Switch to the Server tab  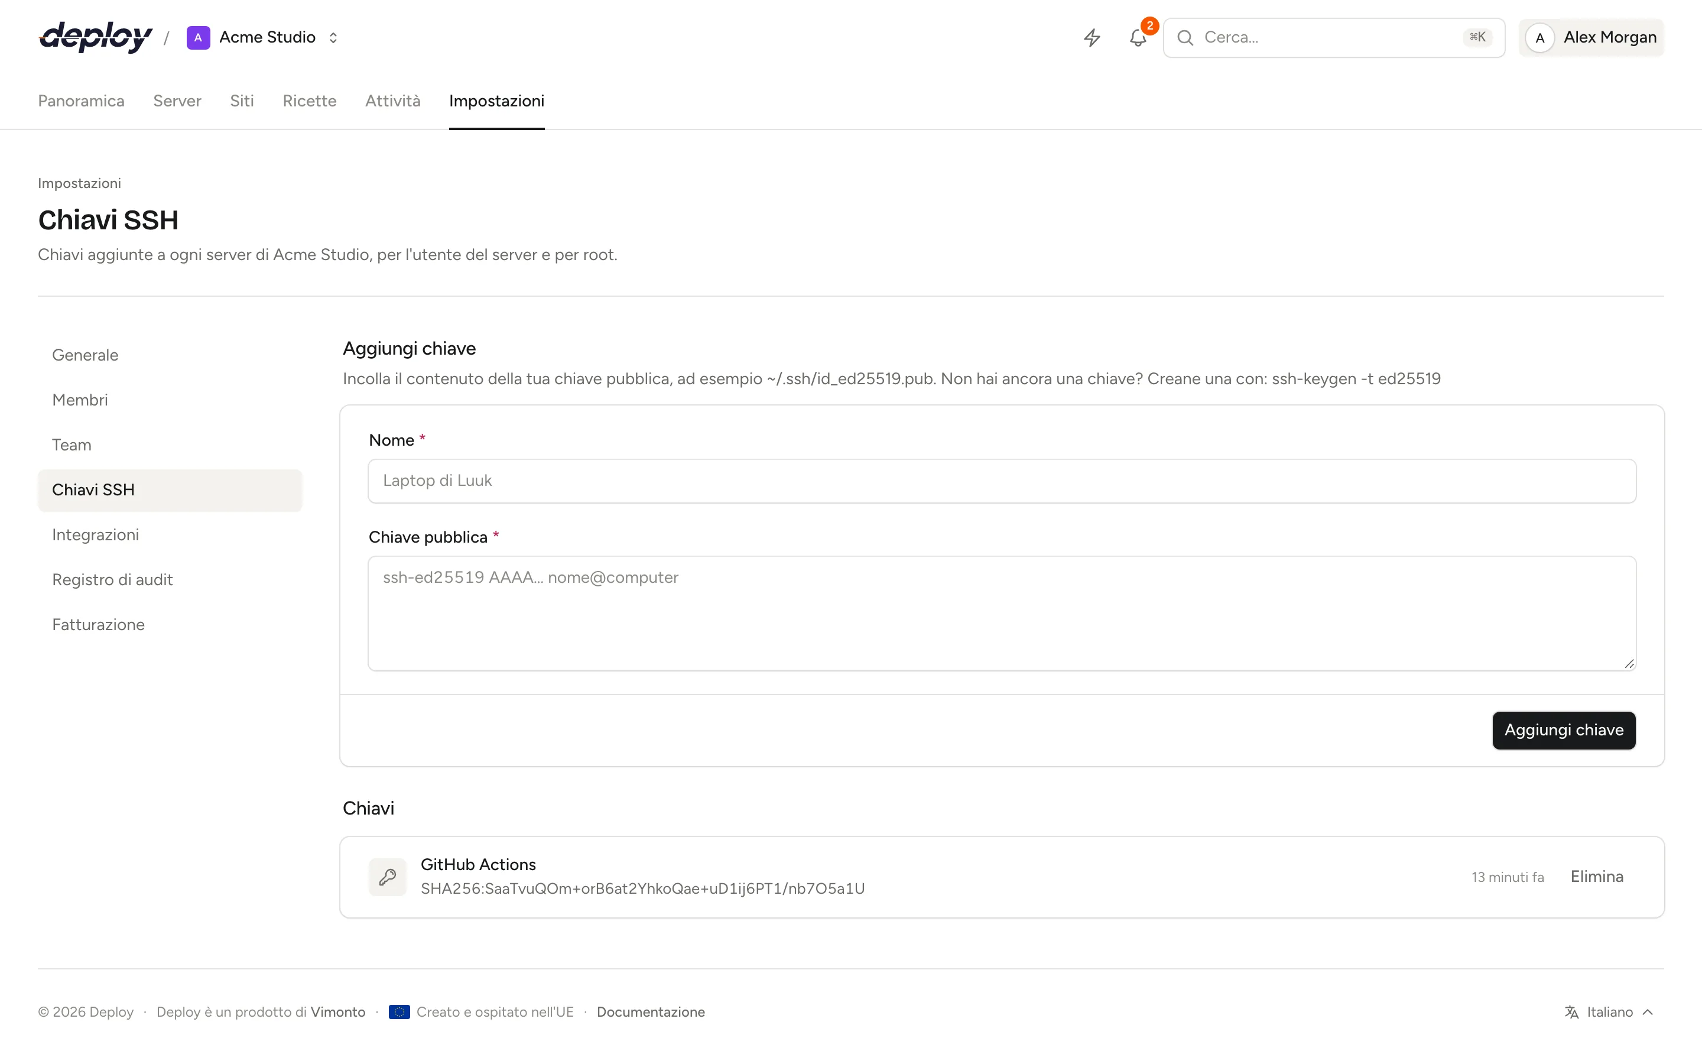tap(177, 100)
